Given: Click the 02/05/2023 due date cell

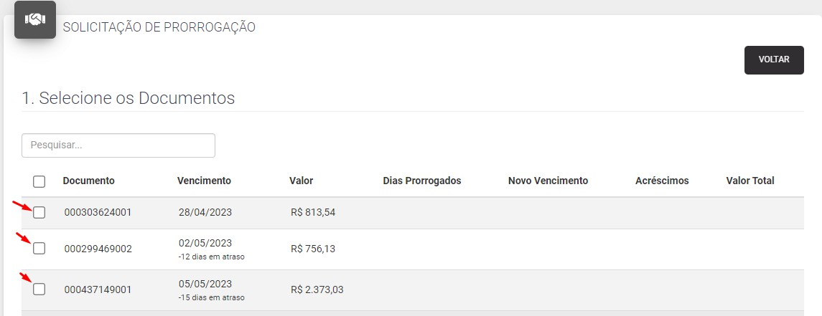Looking at the screenshot, I should tap(205, 244).
